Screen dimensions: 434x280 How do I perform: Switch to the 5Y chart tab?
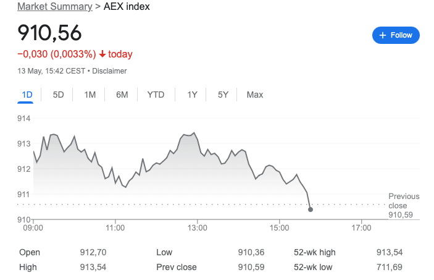[223, 95]
